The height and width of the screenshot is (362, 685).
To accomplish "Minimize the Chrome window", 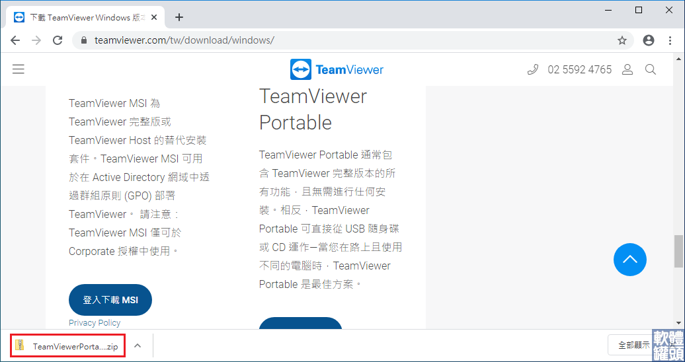I will pyautogui.click(x=608, y=10).
